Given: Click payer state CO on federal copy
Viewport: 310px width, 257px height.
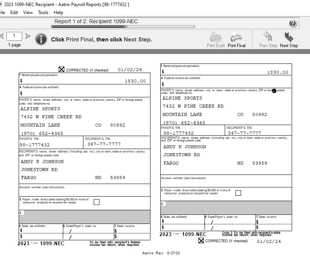Looking at the screenshot, I should (x=98, y=125).
